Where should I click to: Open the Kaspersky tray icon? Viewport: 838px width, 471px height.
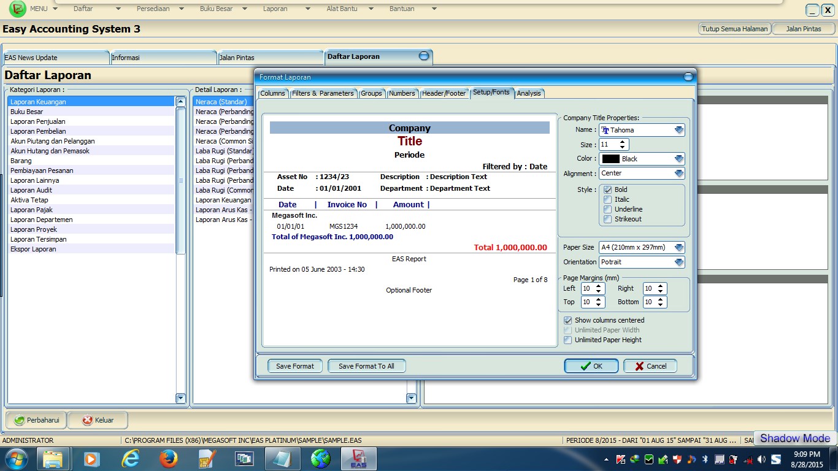pyautogui.click(x=621, y=459)
